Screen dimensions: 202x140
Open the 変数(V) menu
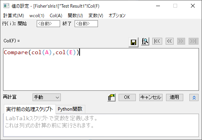tap(96, 16)
